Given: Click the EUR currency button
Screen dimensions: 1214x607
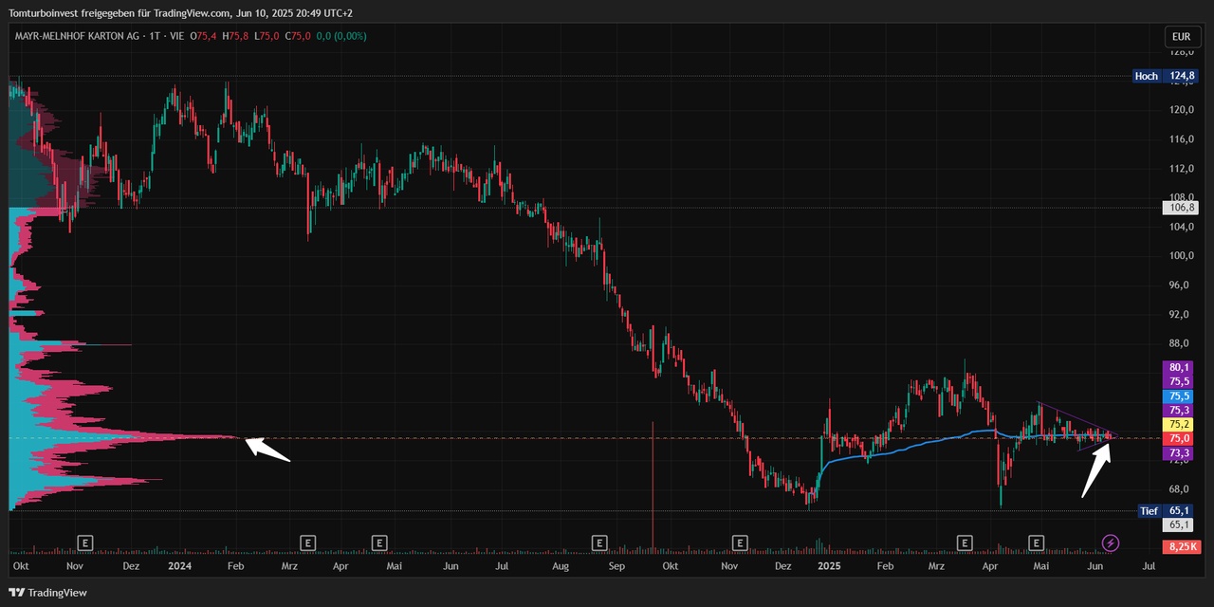Looking at the screenshot, I should pyautogui.click(x=1181, y=37).
